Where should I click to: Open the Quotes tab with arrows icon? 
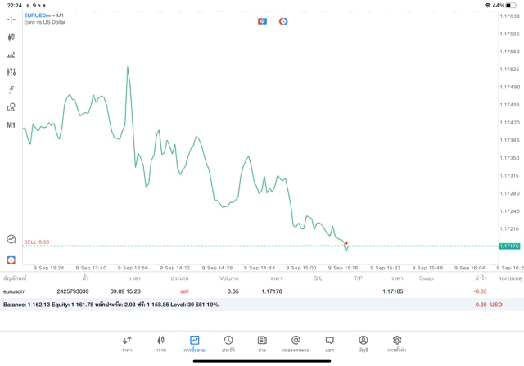[x=127, y=343]
